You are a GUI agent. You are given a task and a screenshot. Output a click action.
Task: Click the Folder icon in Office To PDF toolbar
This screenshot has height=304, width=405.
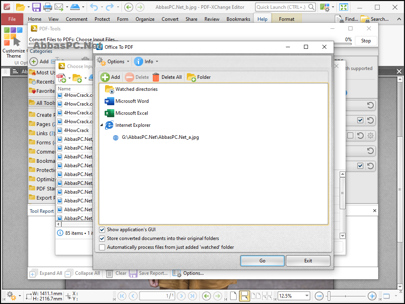tap(191, 77)
